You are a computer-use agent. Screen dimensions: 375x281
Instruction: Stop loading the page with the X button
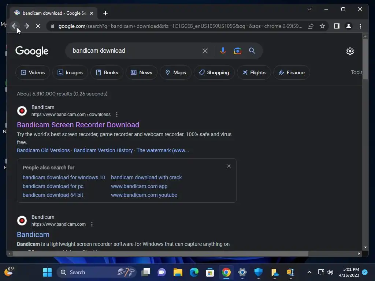point(38,26)
